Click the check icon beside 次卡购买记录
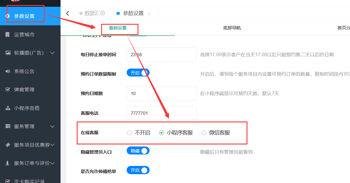350x183 pixels. [8, 181]
